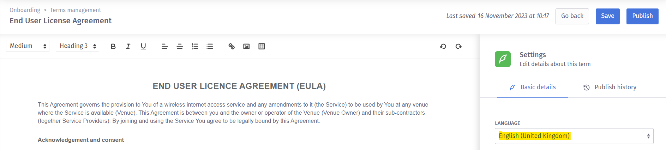Switch to the Publish history tab
Screen dimensions: 666x150
tap(610, 87)
